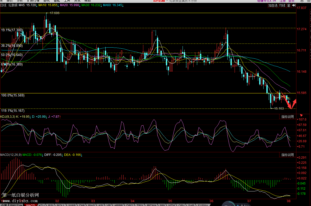311x206 pixels.
Task: Open 指标说明 for the KDJ indicator
Action: click(x=287, y=117)
